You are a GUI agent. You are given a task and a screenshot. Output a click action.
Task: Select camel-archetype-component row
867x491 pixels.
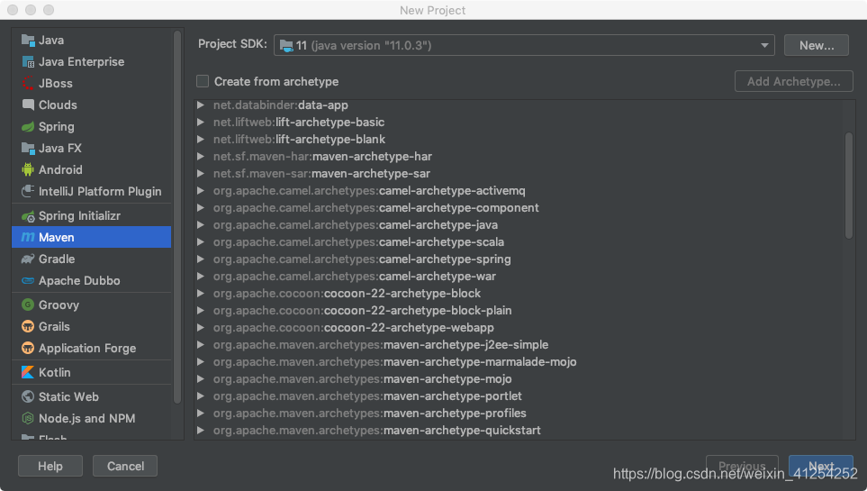click(519, 207)
